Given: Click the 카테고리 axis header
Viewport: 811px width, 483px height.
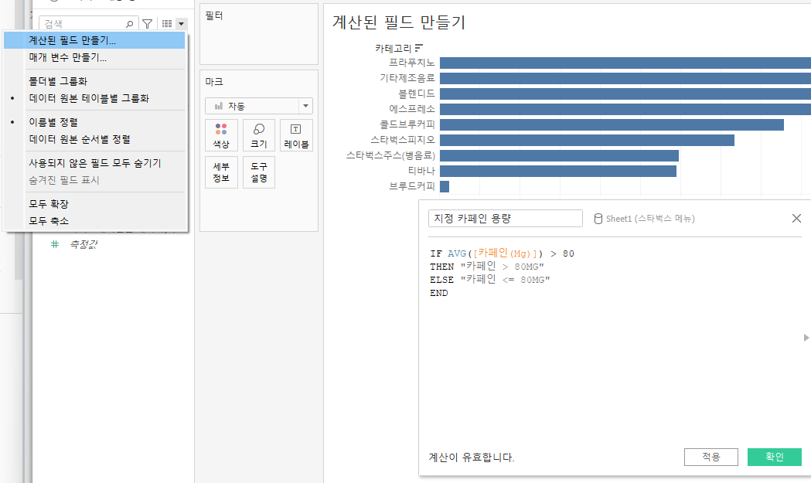Looking at the screenshot, I should (393, 49).
